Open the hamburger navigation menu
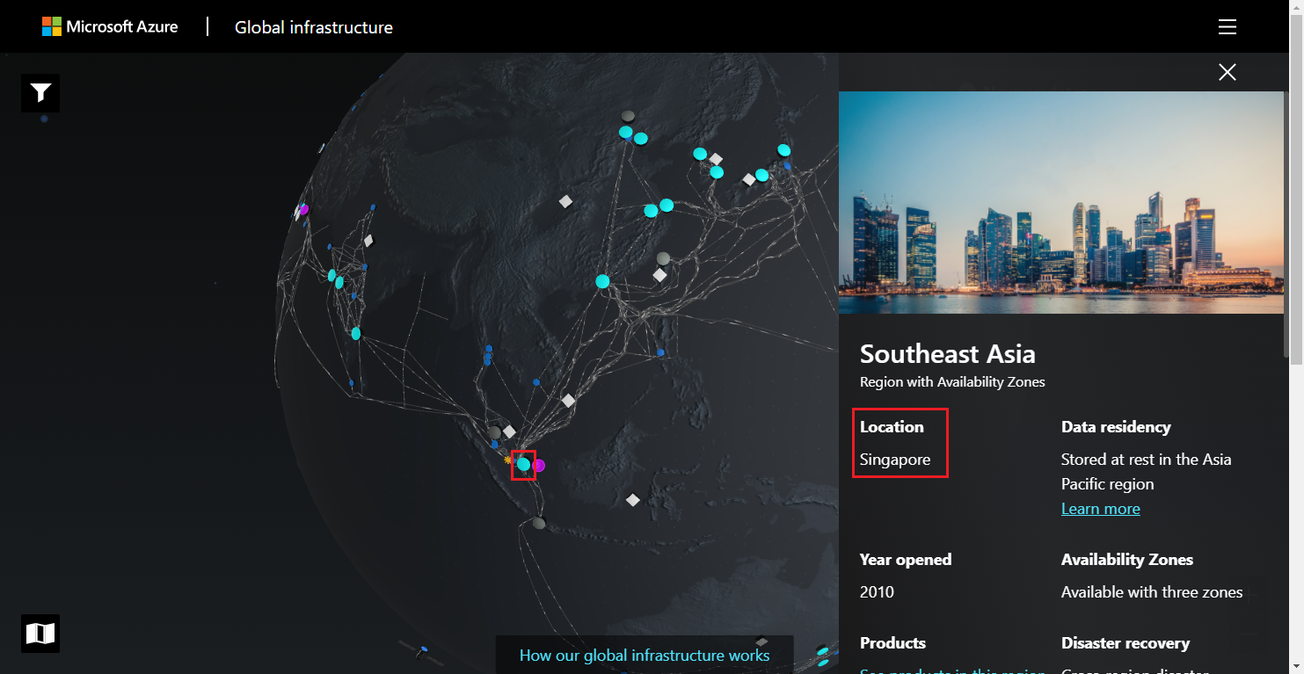1304x674 pixels. [1227, 26]
